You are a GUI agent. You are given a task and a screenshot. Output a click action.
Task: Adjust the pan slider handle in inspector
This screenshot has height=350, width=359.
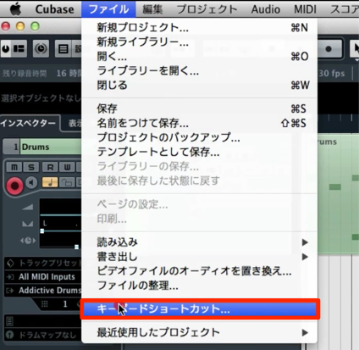pyautogui.click(x=42, y=231)
